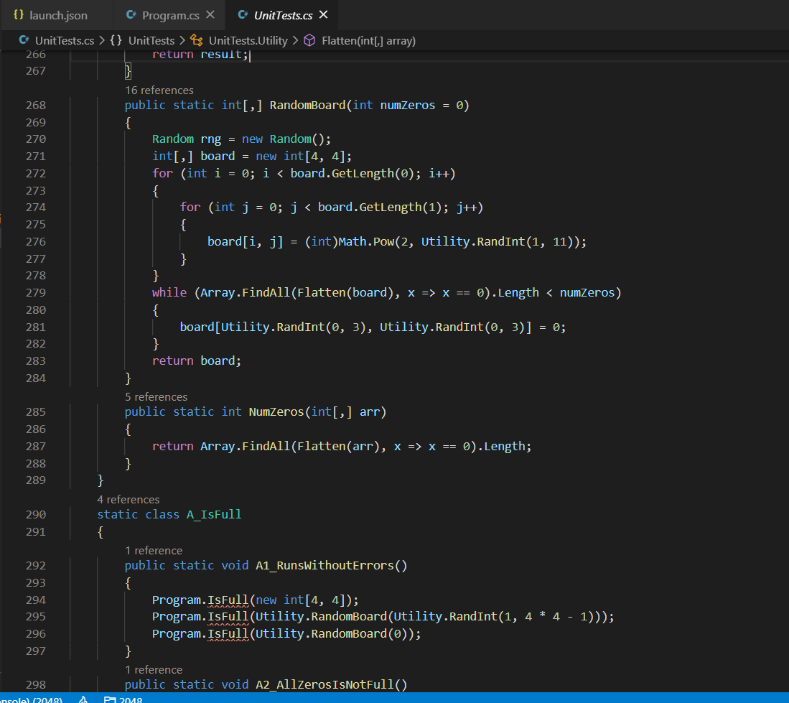Click the C# icon on Program.cs tab

131,14
